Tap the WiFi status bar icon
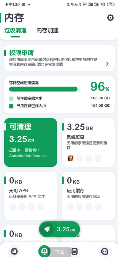The width and height of the screenshot is (118, 257). click(103, 5)
